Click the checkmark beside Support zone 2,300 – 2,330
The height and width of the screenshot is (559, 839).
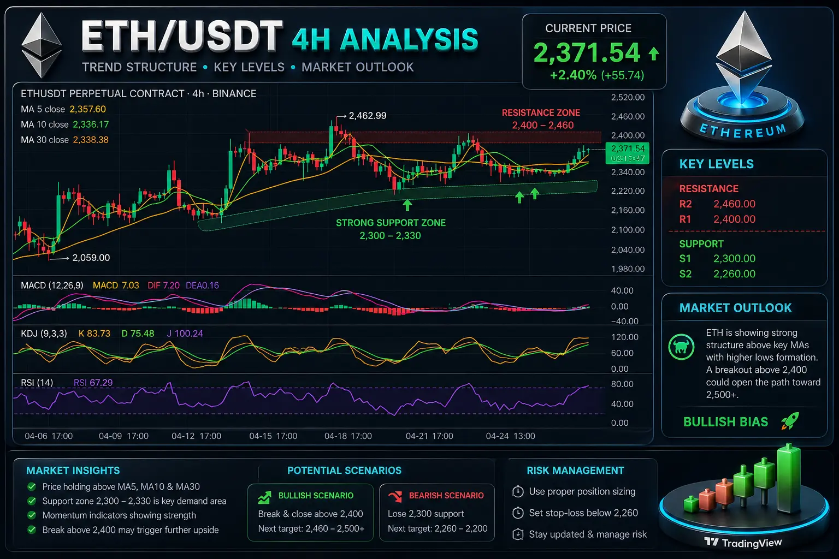pyautogui.click(x=32, y=501)
